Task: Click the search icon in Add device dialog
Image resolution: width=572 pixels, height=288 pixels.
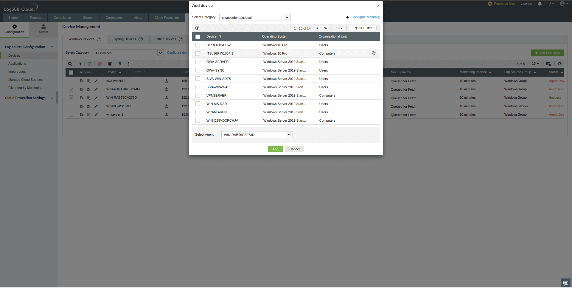Action: (x=197, y=28)
